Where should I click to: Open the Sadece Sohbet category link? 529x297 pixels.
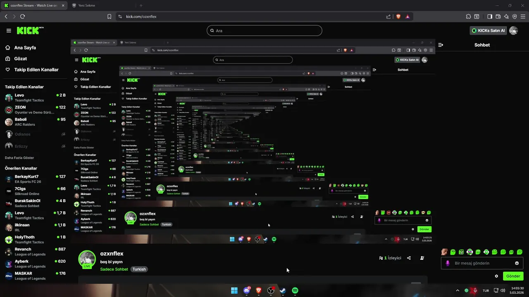click(x=114, y=269)
